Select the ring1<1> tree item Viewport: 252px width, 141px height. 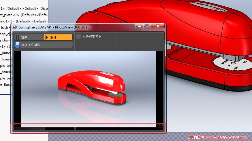(x=24, y=21)
